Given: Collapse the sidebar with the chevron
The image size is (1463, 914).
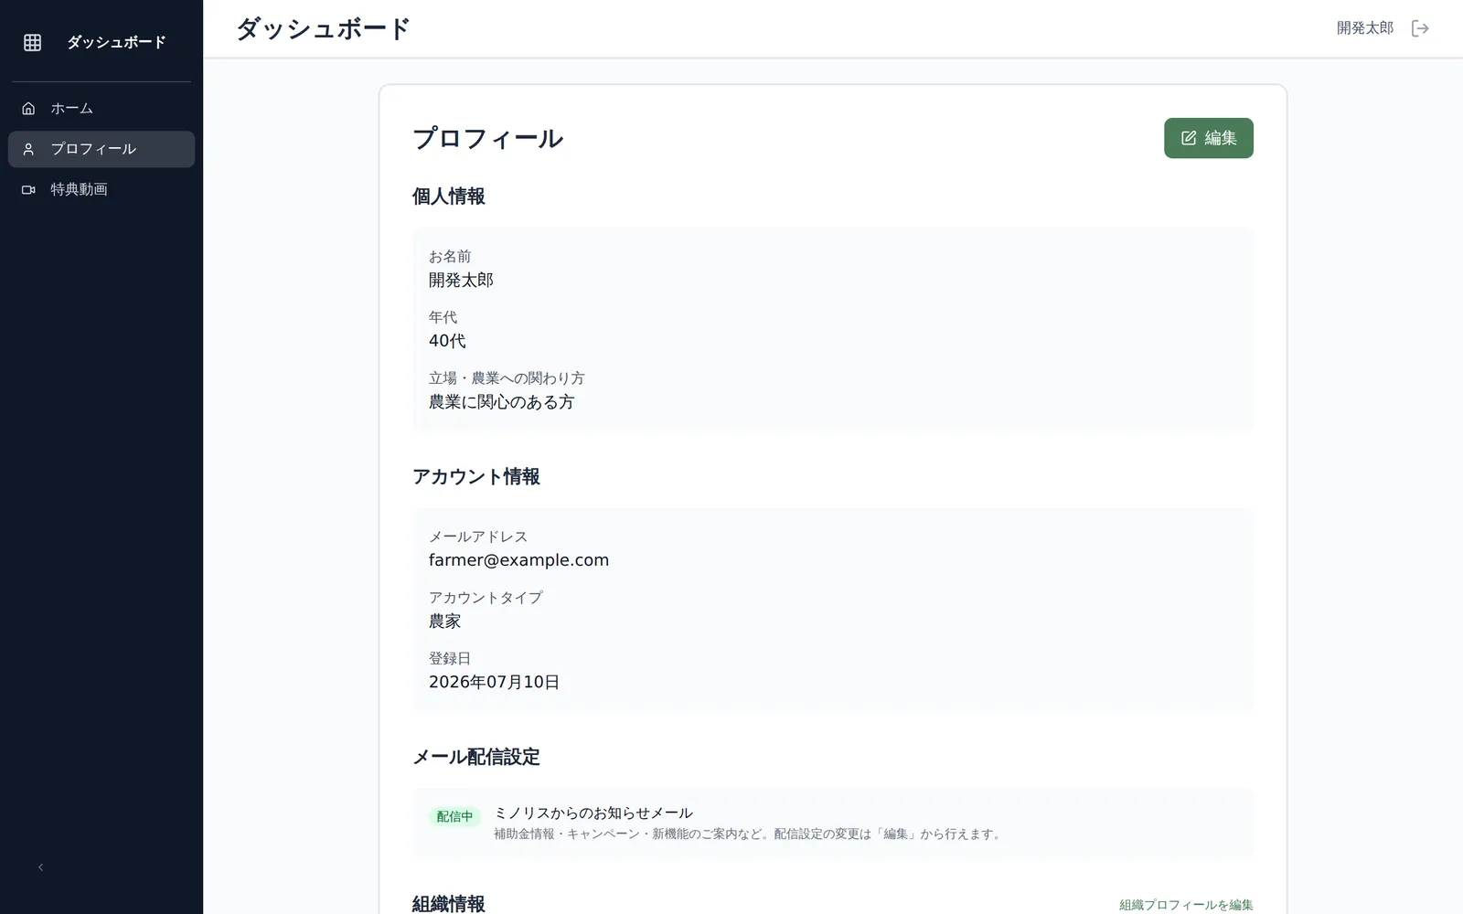Looking at the screenshot, I should 40,867.
